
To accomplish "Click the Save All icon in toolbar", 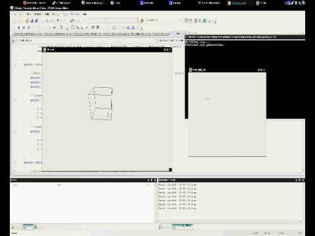I will (36, 21).
